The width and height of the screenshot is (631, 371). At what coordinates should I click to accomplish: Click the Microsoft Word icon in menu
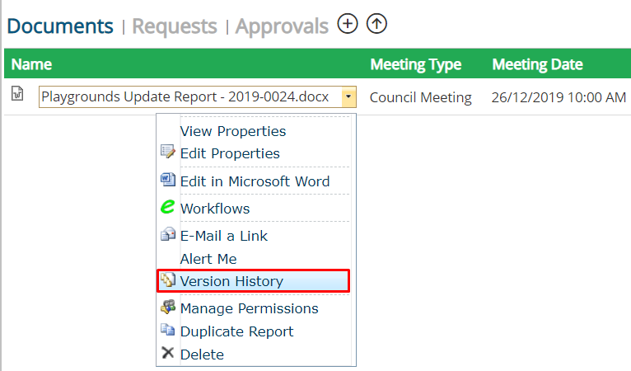click(168, 180)
